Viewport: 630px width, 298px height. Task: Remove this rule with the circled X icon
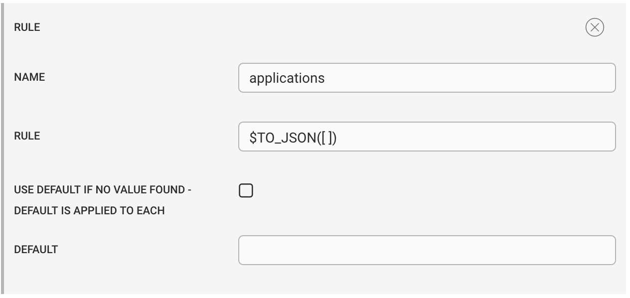(x=594, y=27)
